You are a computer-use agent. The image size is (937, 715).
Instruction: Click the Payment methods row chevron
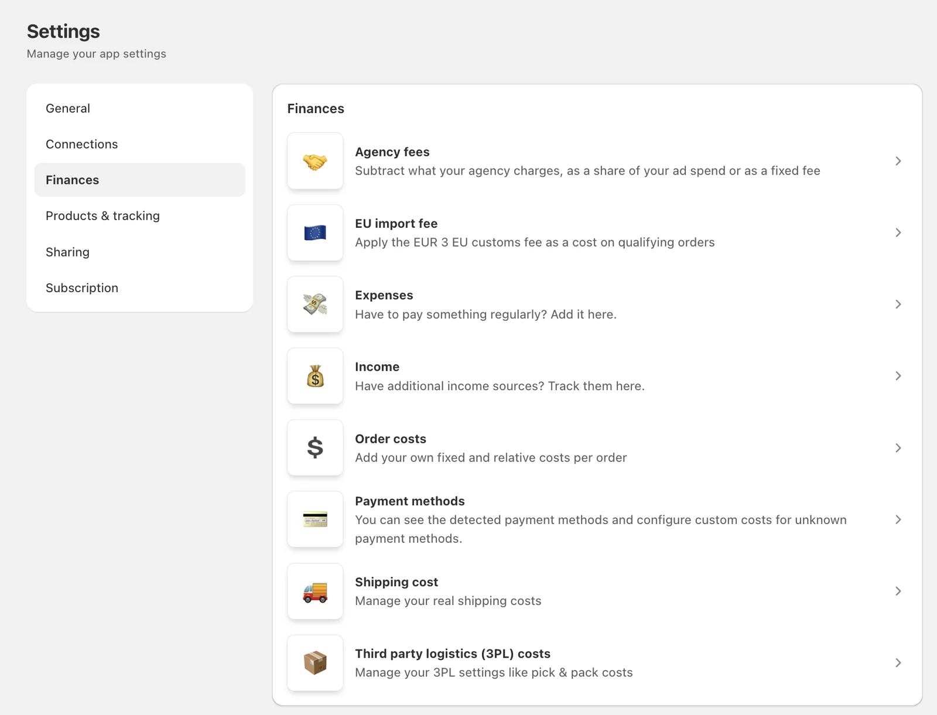tap(898, 519)
